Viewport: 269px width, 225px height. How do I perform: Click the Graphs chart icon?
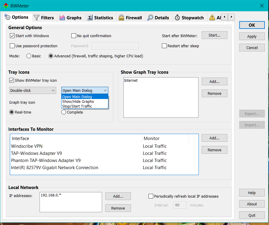point(62,18)
